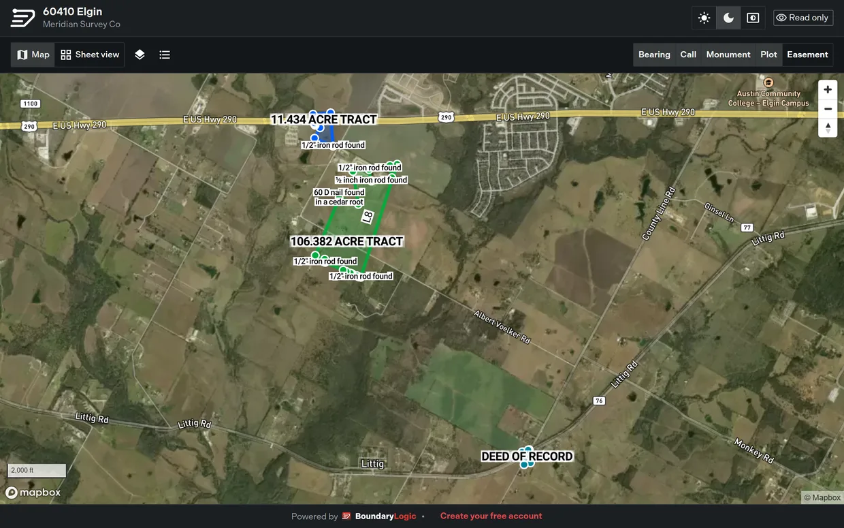Screen dimensions: 844x528
Task: Click the Austin Community College map marker
Action: click(x=768, y=82)
